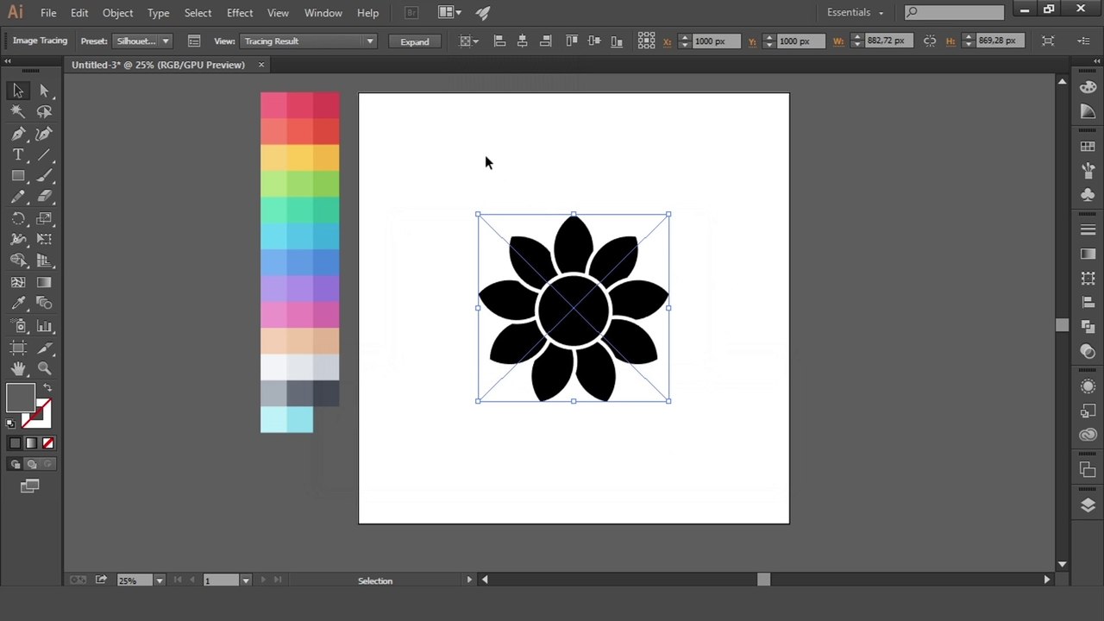
Task: Open the control bar options menu
Action: coord(1084,41)
